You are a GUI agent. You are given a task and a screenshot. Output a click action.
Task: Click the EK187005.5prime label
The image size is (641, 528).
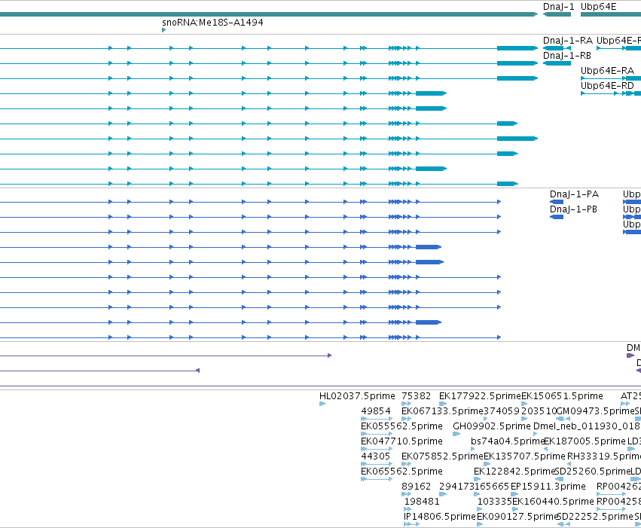click(585, 441)
